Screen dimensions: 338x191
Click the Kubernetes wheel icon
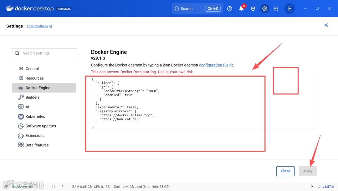[21, 117]
